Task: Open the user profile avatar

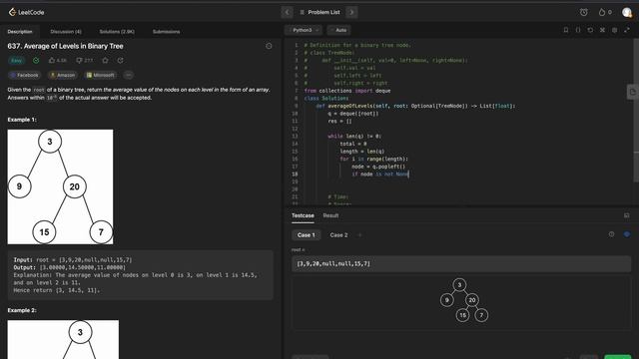Action: coord(627,13)
